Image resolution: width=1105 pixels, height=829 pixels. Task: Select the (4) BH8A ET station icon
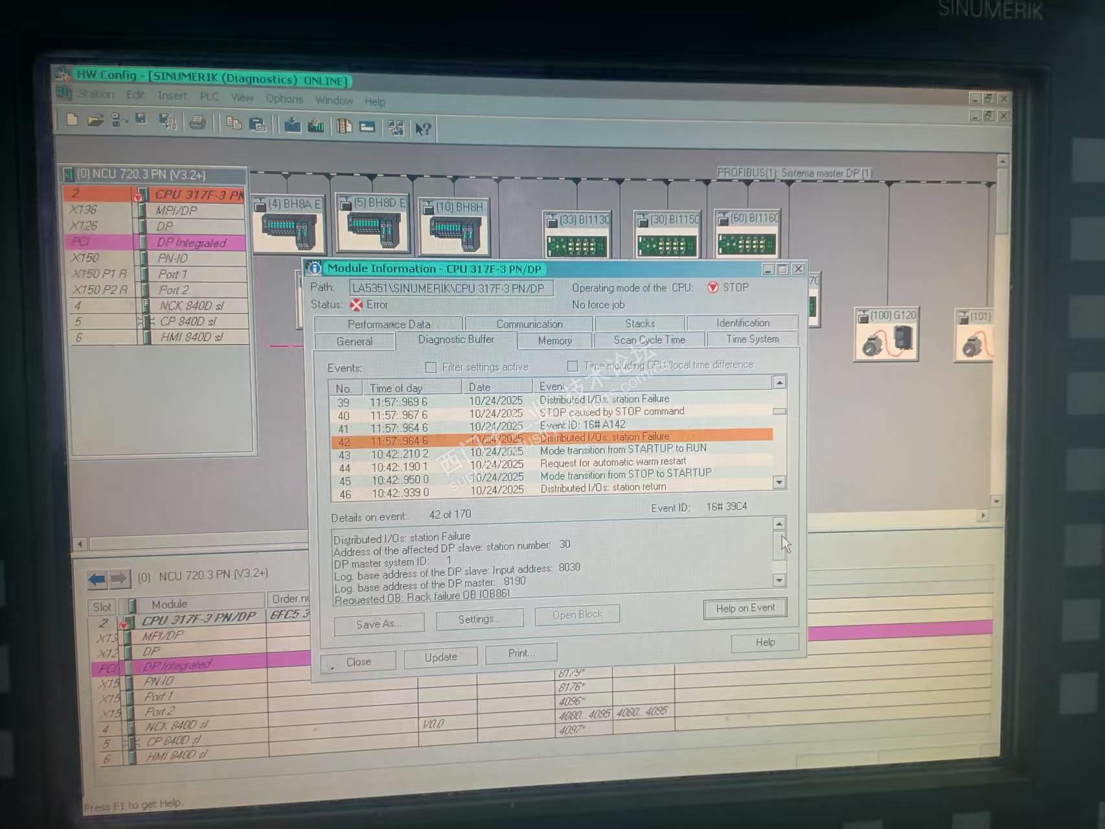(288, 224)
